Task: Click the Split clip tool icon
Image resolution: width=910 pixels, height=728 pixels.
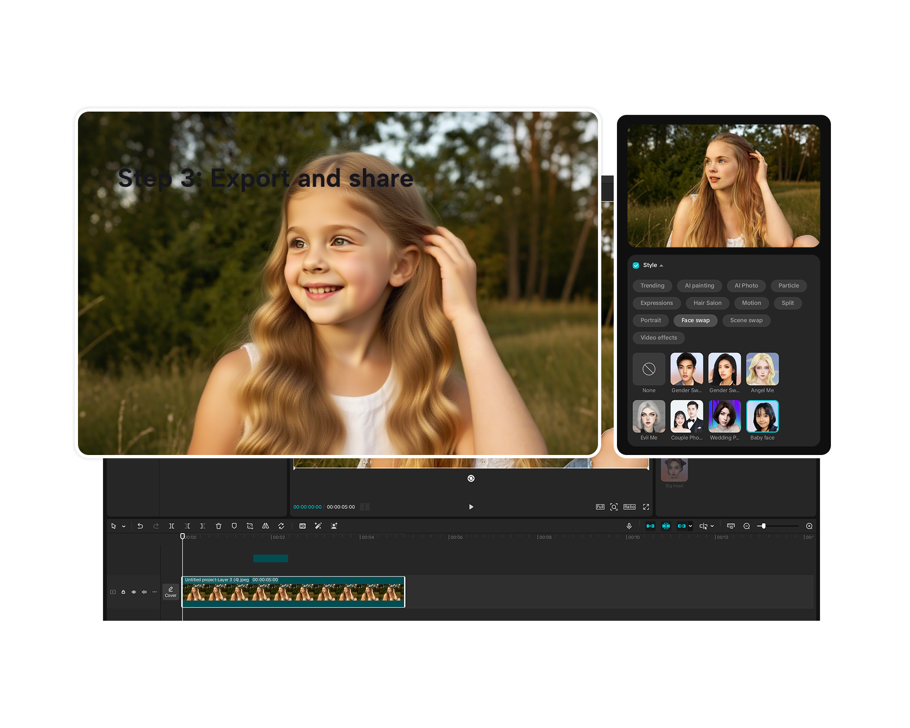Action: point(171,526)
